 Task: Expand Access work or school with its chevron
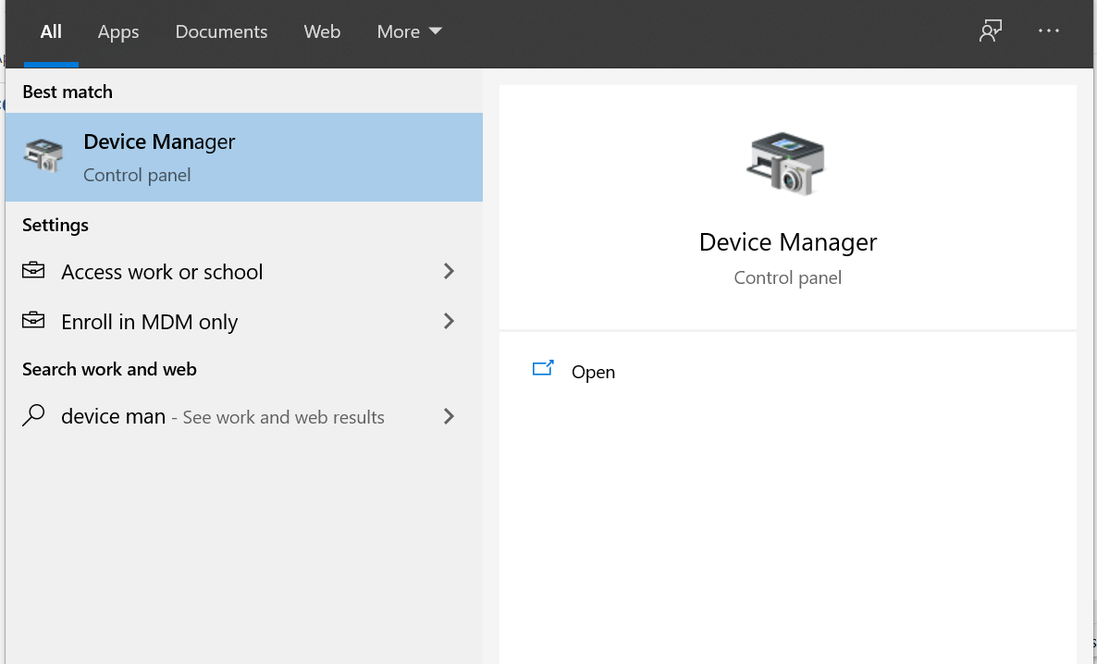pyautogui.click(x=449, y=271)
